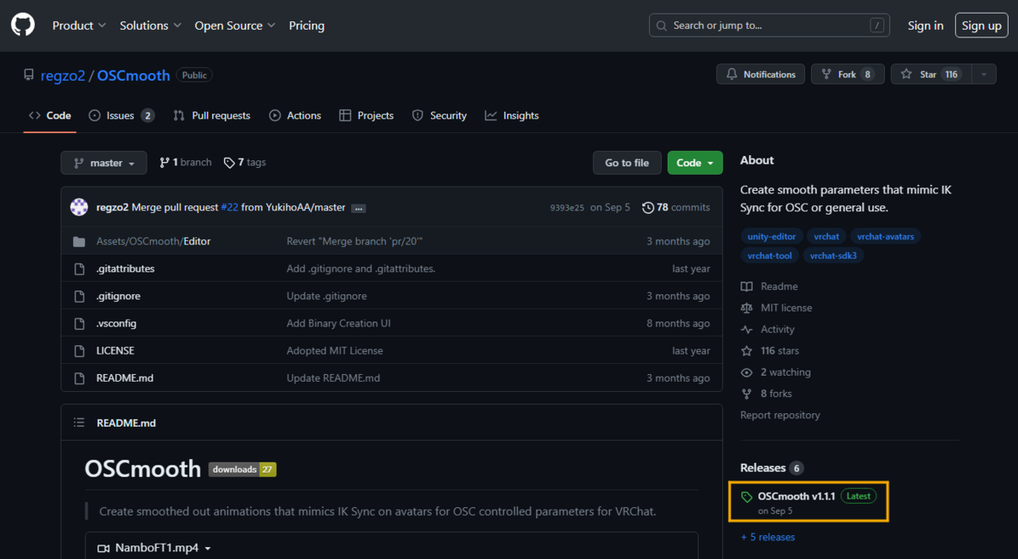
Task: Star the repository with the Star button
Action: tap(931, 75)
